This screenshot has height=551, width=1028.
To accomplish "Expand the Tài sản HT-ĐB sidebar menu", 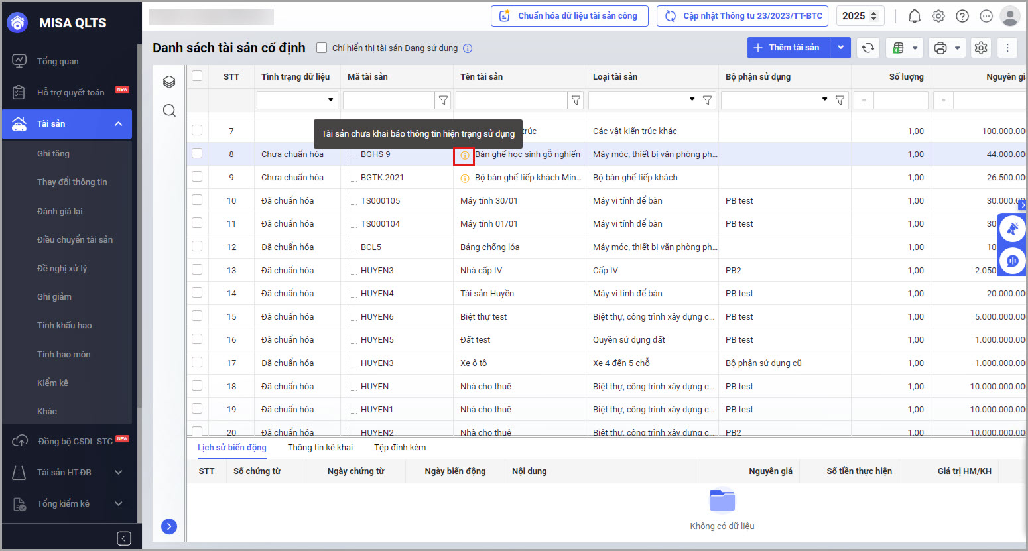I will coord(118,472).
